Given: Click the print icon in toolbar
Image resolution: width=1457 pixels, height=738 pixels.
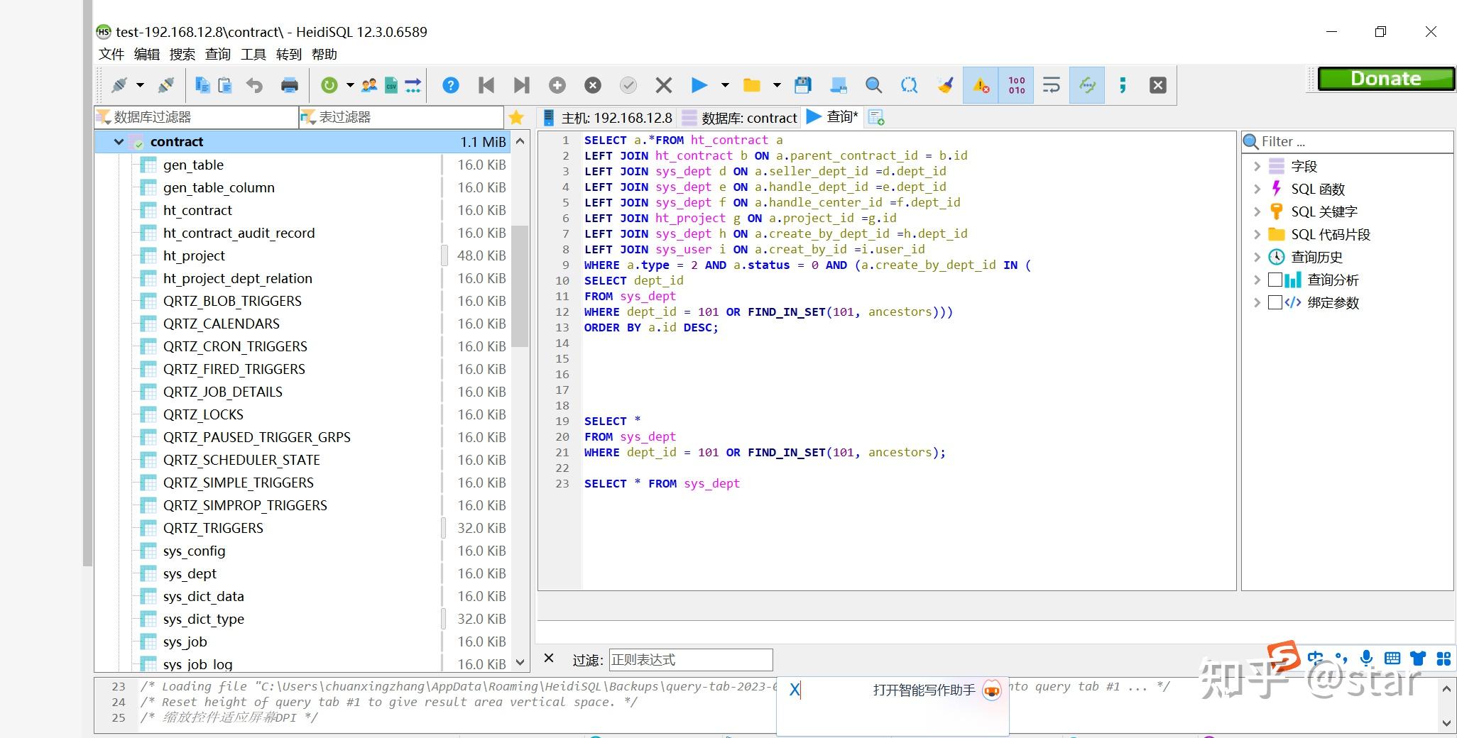Looking at the screenshot, I should pos(290,86).
